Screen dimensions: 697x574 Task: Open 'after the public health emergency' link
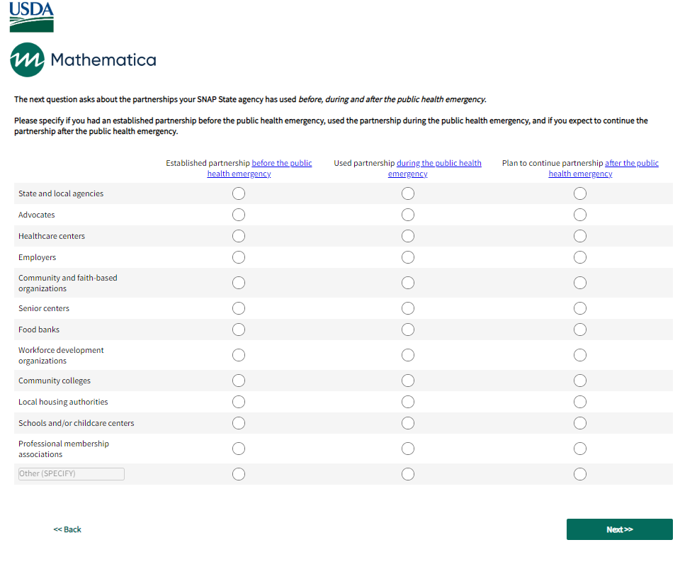pos(631,164)
